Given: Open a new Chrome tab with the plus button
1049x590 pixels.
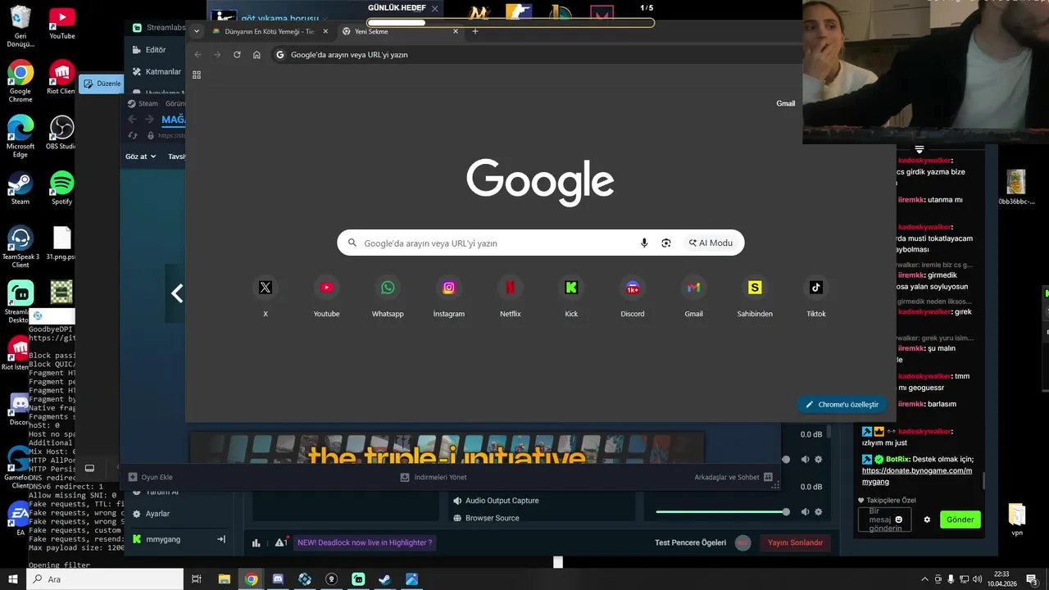Looking at the screenshot, I should pyautogui.click(x=475, y=31).
